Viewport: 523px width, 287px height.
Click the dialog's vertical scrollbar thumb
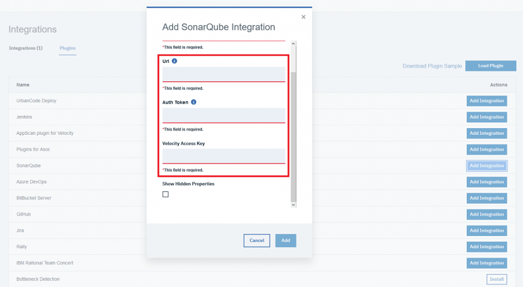click(293, 137)
